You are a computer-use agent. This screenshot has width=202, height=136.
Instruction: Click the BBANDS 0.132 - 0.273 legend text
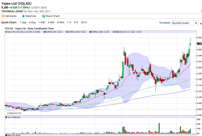[128, 32]
